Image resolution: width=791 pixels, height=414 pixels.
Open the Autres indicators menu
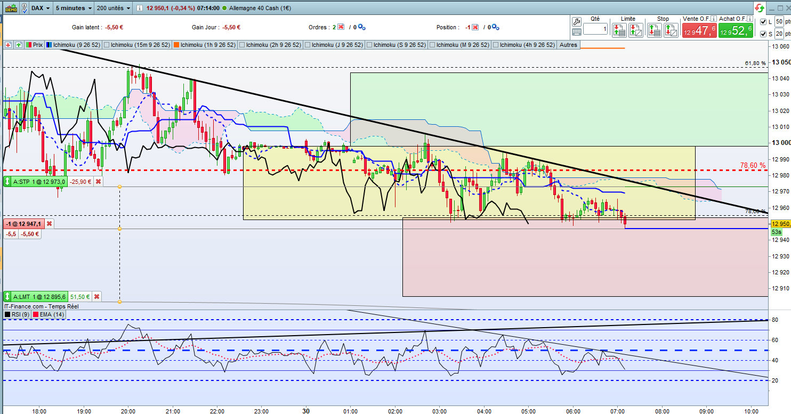pos(568,45)
